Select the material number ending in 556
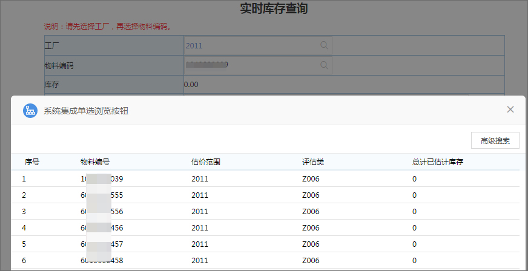Screen dimensions: 528x271 coord(102,212)
